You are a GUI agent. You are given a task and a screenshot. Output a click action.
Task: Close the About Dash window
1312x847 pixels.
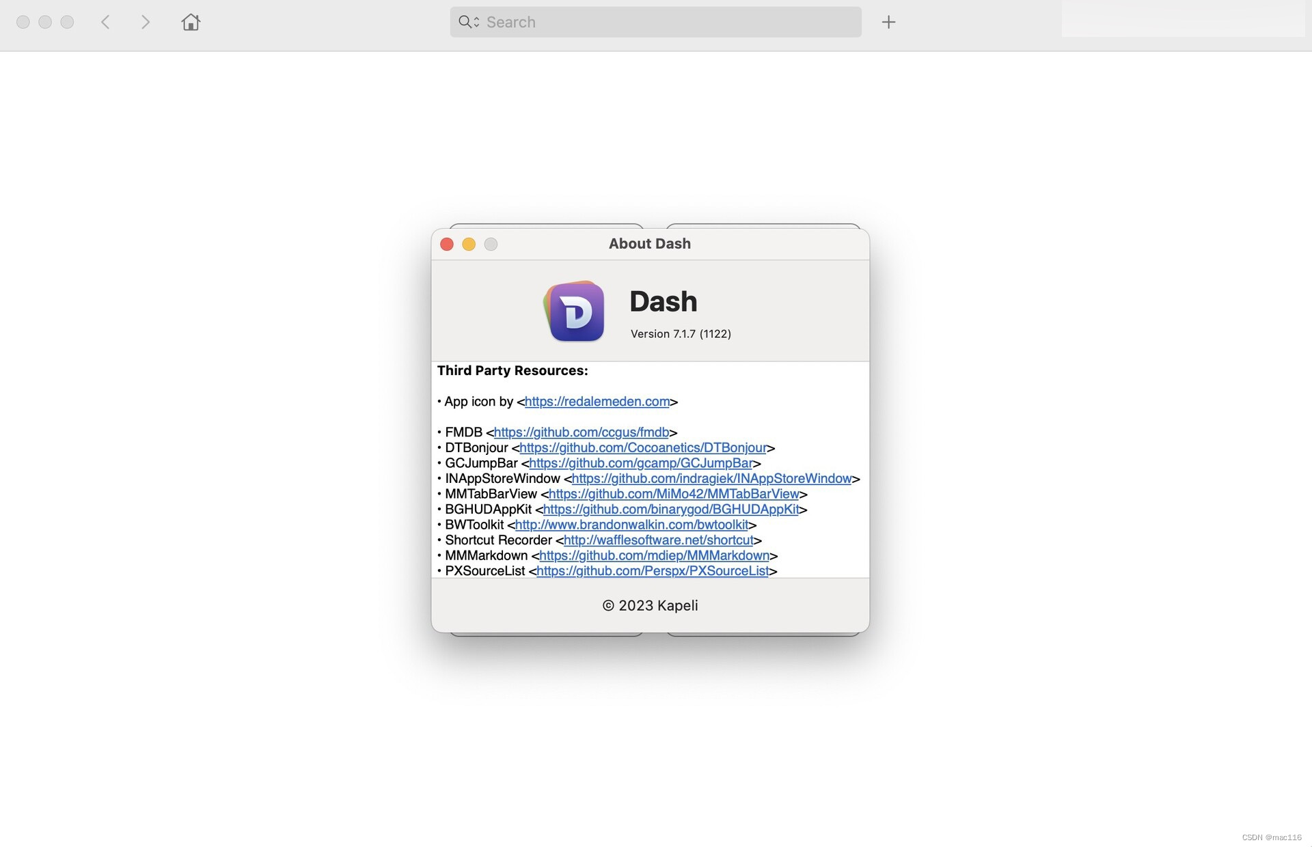pos(447,244)
